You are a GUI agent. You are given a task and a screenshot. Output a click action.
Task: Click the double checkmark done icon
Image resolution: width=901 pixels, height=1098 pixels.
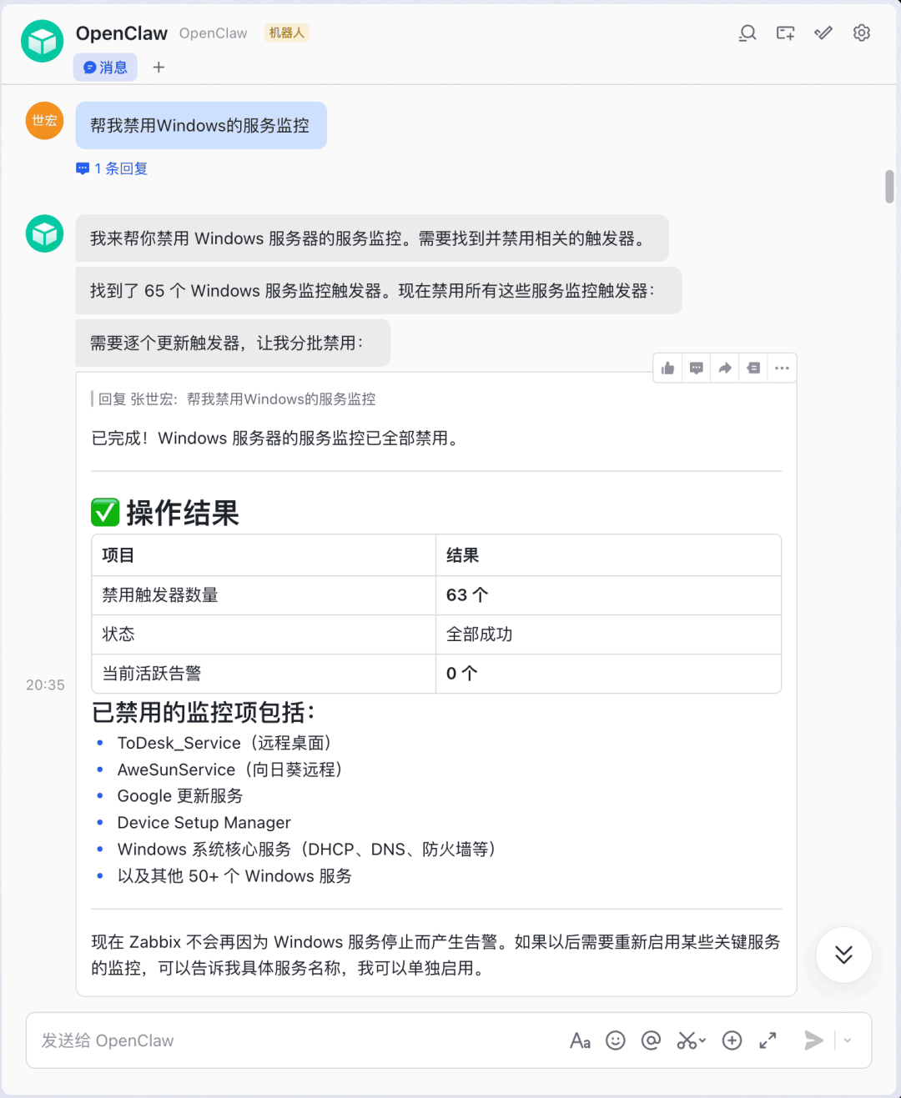click(x=823, y=33)
